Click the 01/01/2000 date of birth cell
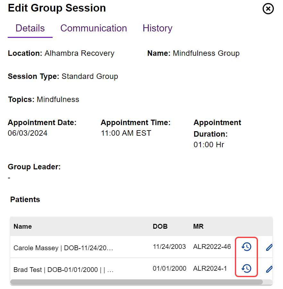Viewport: 283px width, 289px height. pyautogui.click(x=169, y=268)
